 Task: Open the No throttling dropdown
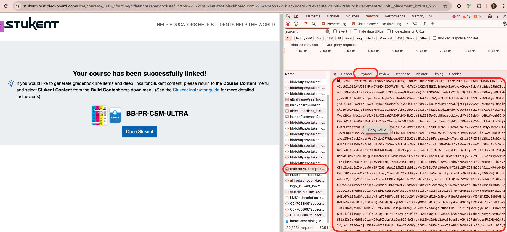coord(395,24)
